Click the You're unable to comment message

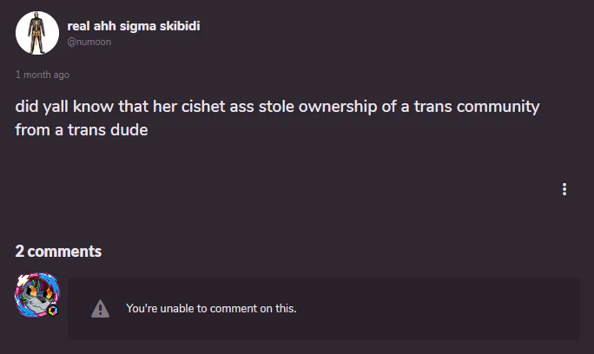click(211, 309)
